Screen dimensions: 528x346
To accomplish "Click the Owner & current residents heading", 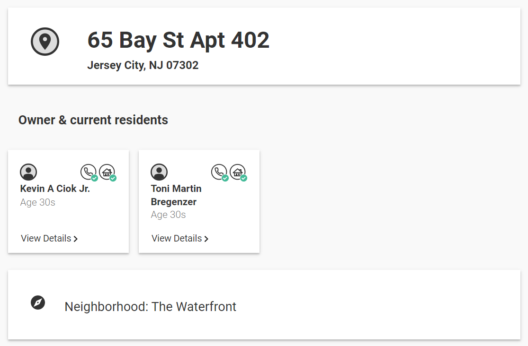I will (93, 120).
